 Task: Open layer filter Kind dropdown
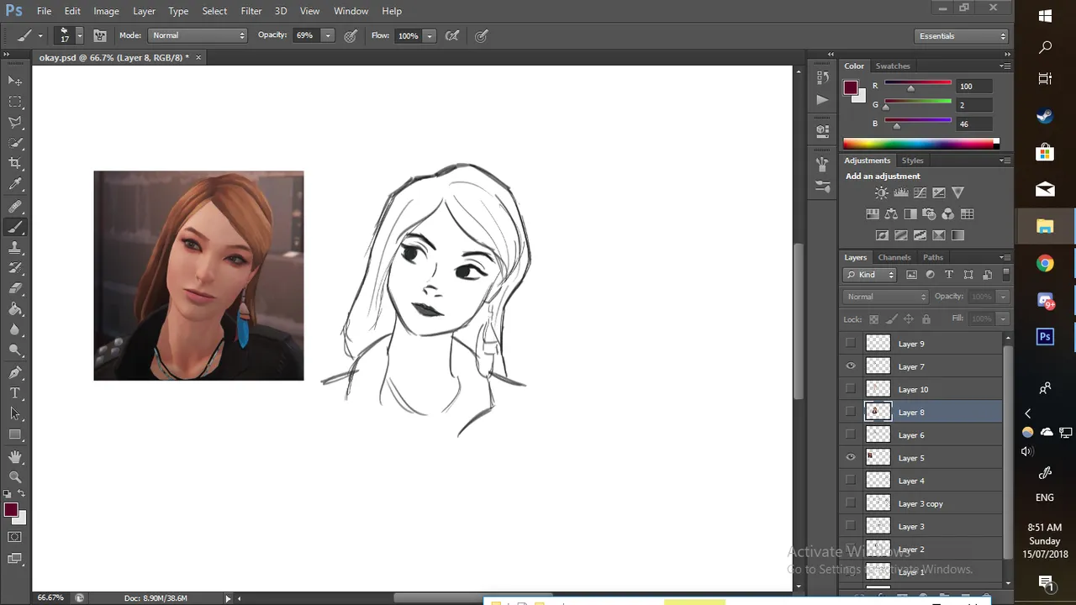coord(872,275)
